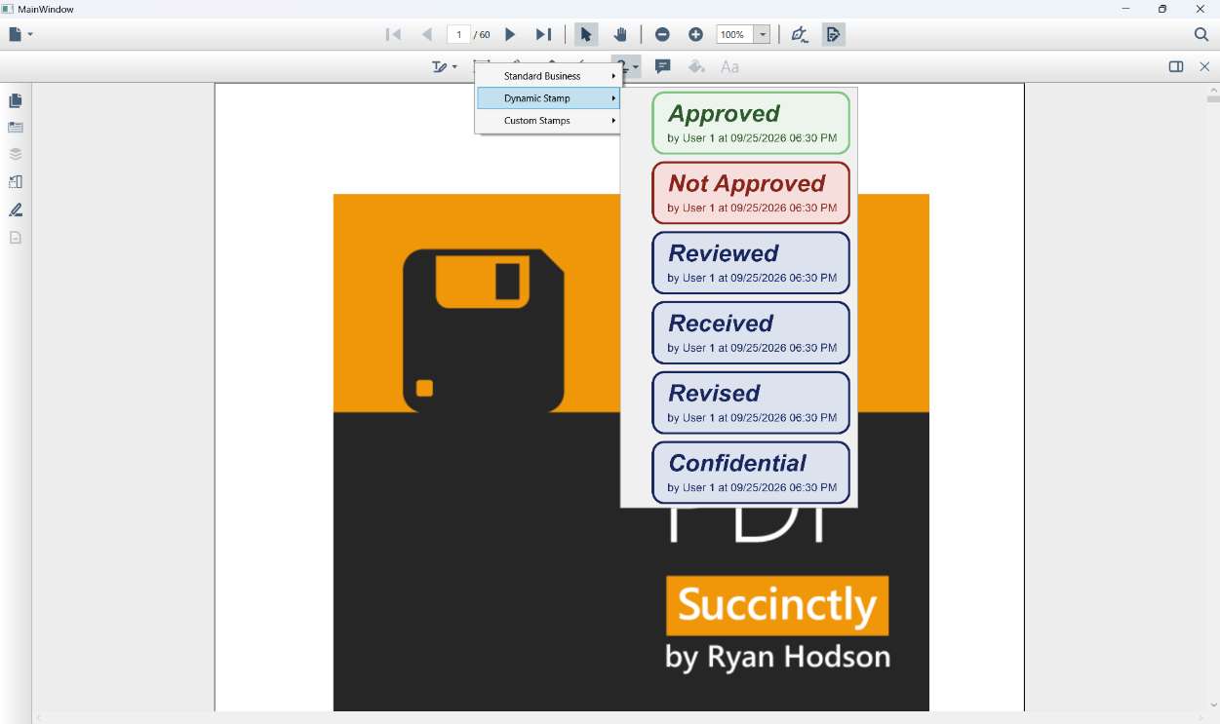Open the signature pen tool
The image size is (1220, 724).
[800, 34]
